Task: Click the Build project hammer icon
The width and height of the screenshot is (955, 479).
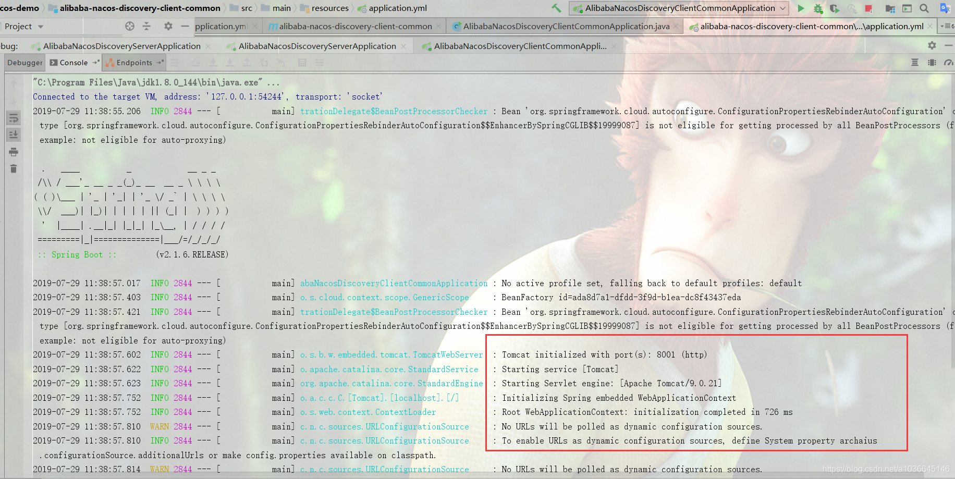Action: pos(556,8)
